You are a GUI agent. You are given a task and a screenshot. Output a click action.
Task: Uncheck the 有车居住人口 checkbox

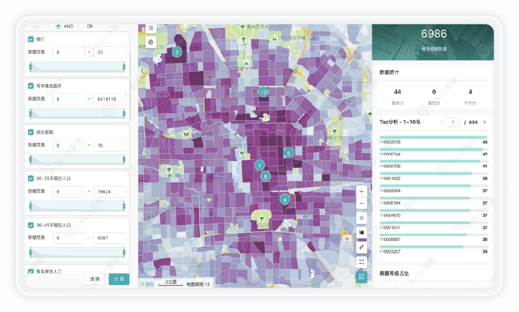point(31,271)
